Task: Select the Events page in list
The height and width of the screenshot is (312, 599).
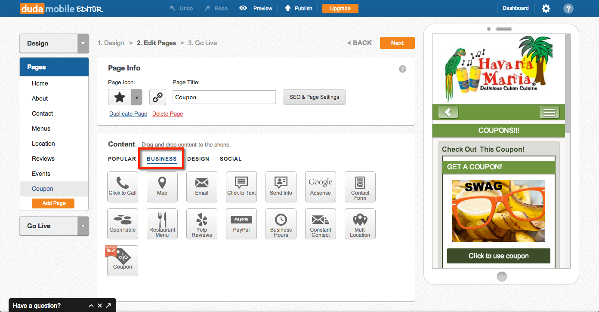Action: [x=54, y=174]
